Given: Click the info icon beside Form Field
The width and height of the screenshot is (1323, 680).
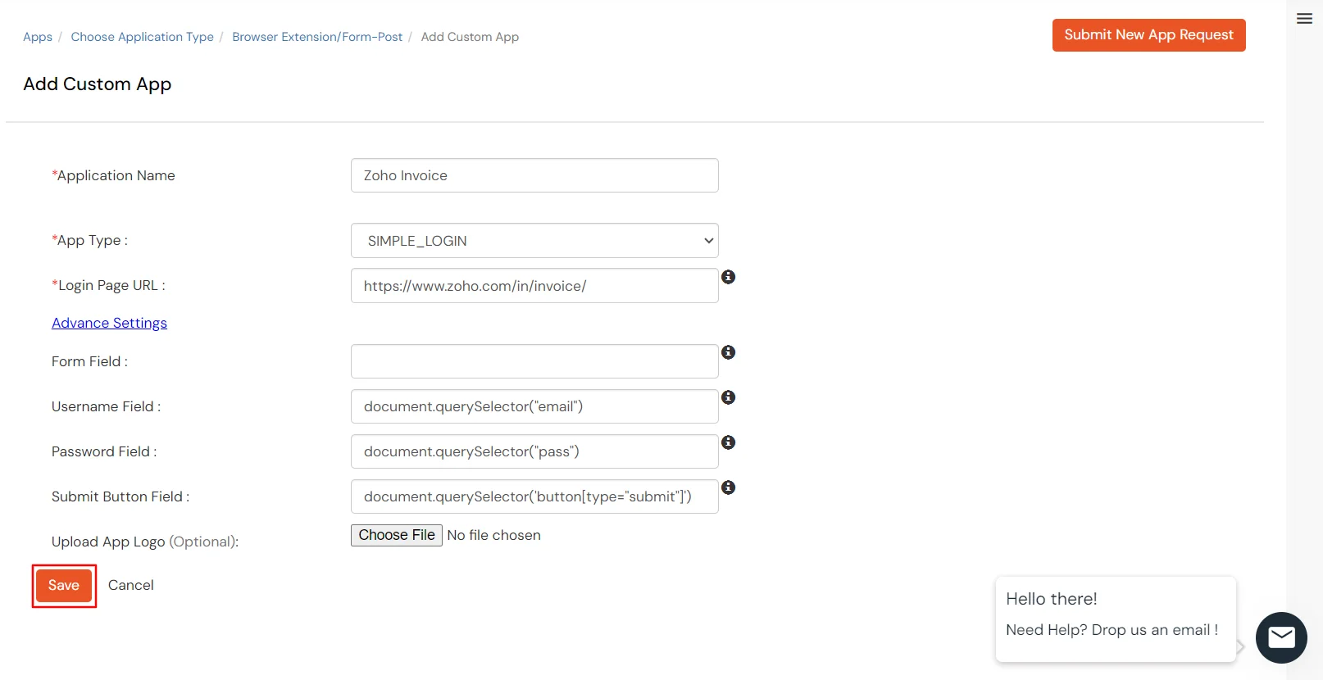Looking at the screenshot, I should click(x=728, y=352).
